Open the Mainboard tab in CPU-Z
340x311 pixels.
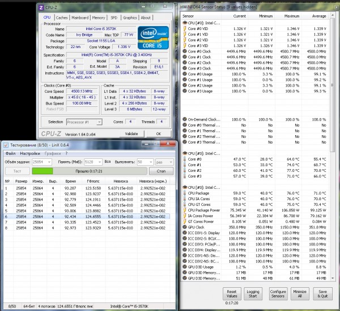[80, 18]
